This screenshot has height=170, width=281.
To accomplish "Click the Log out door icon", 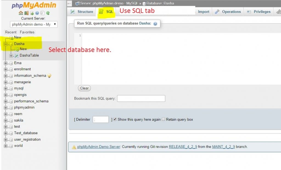I will (x=26, y=13).
